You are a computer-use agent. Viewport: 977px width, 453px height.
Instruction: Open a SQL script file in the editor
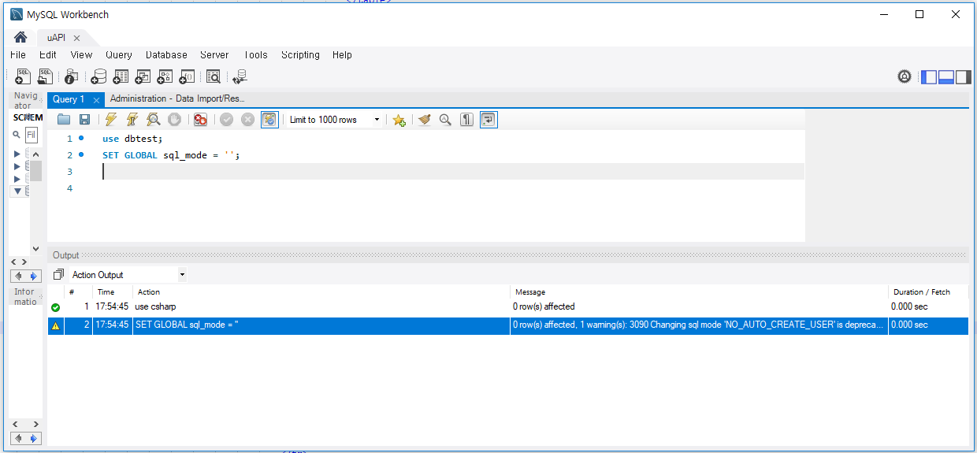64,120
